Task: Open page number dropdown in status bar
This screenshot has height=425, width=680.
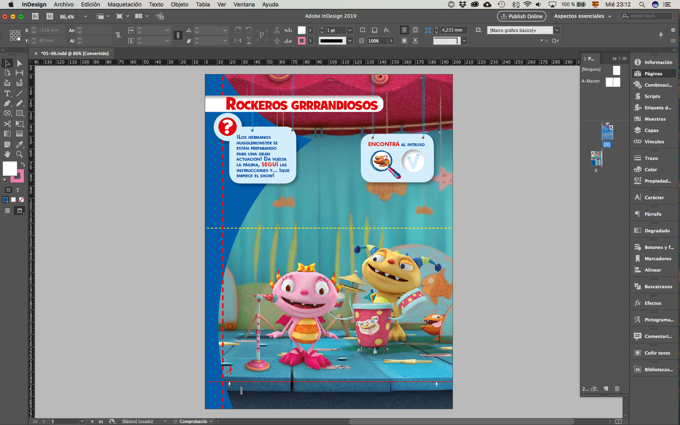Action: pos(83,421)
